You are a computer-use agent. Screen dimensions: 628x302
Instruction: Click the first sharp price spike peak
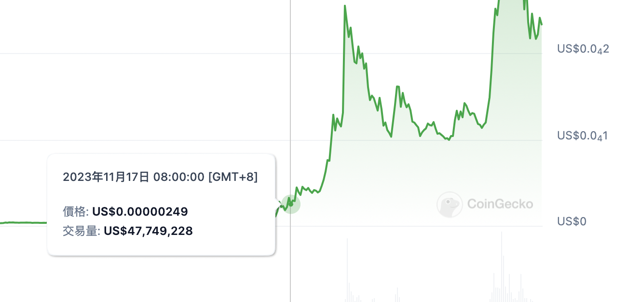[345, 6]
